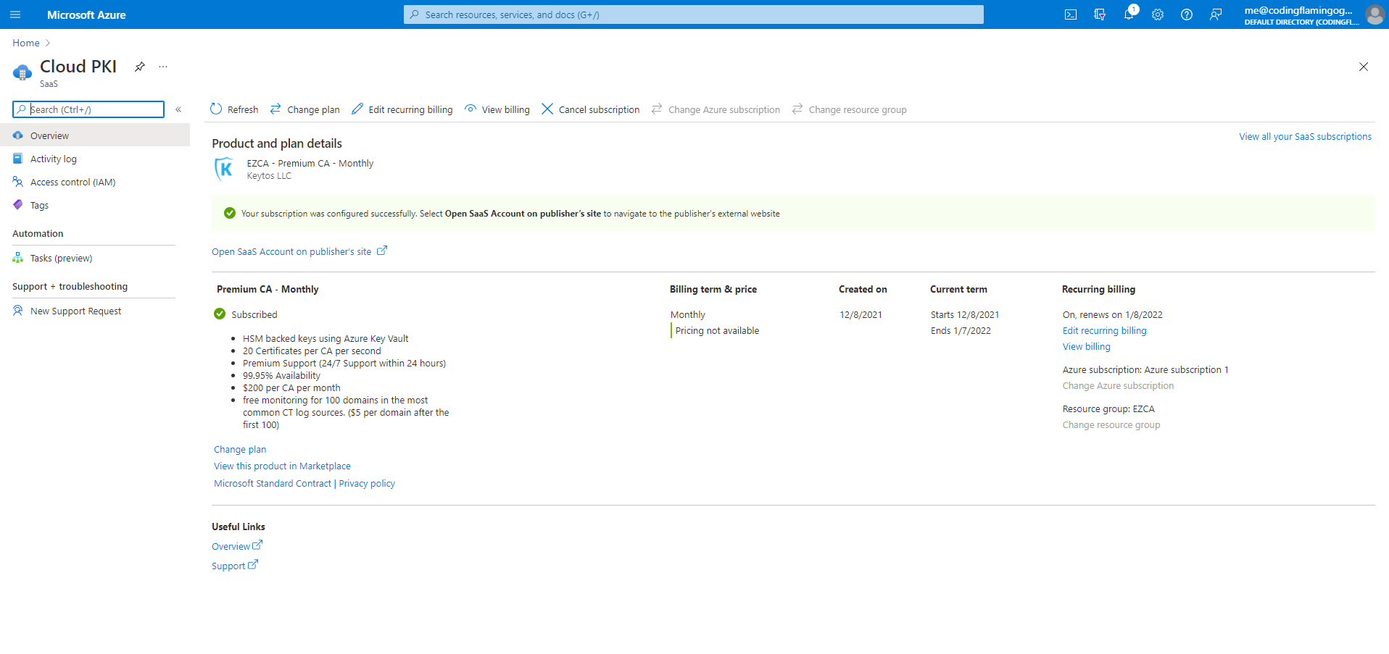
Task: Click 'Starts 12/8/2021' term text
Action: point(965,314)
